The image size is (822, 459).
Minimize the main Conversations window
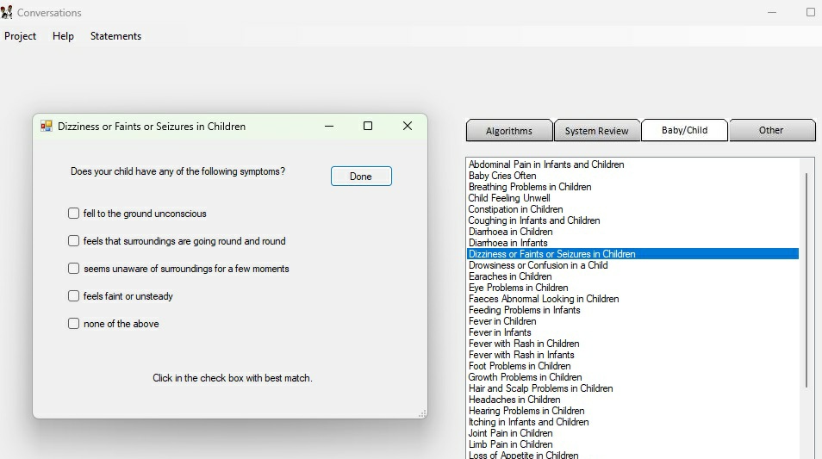[772, 12]
